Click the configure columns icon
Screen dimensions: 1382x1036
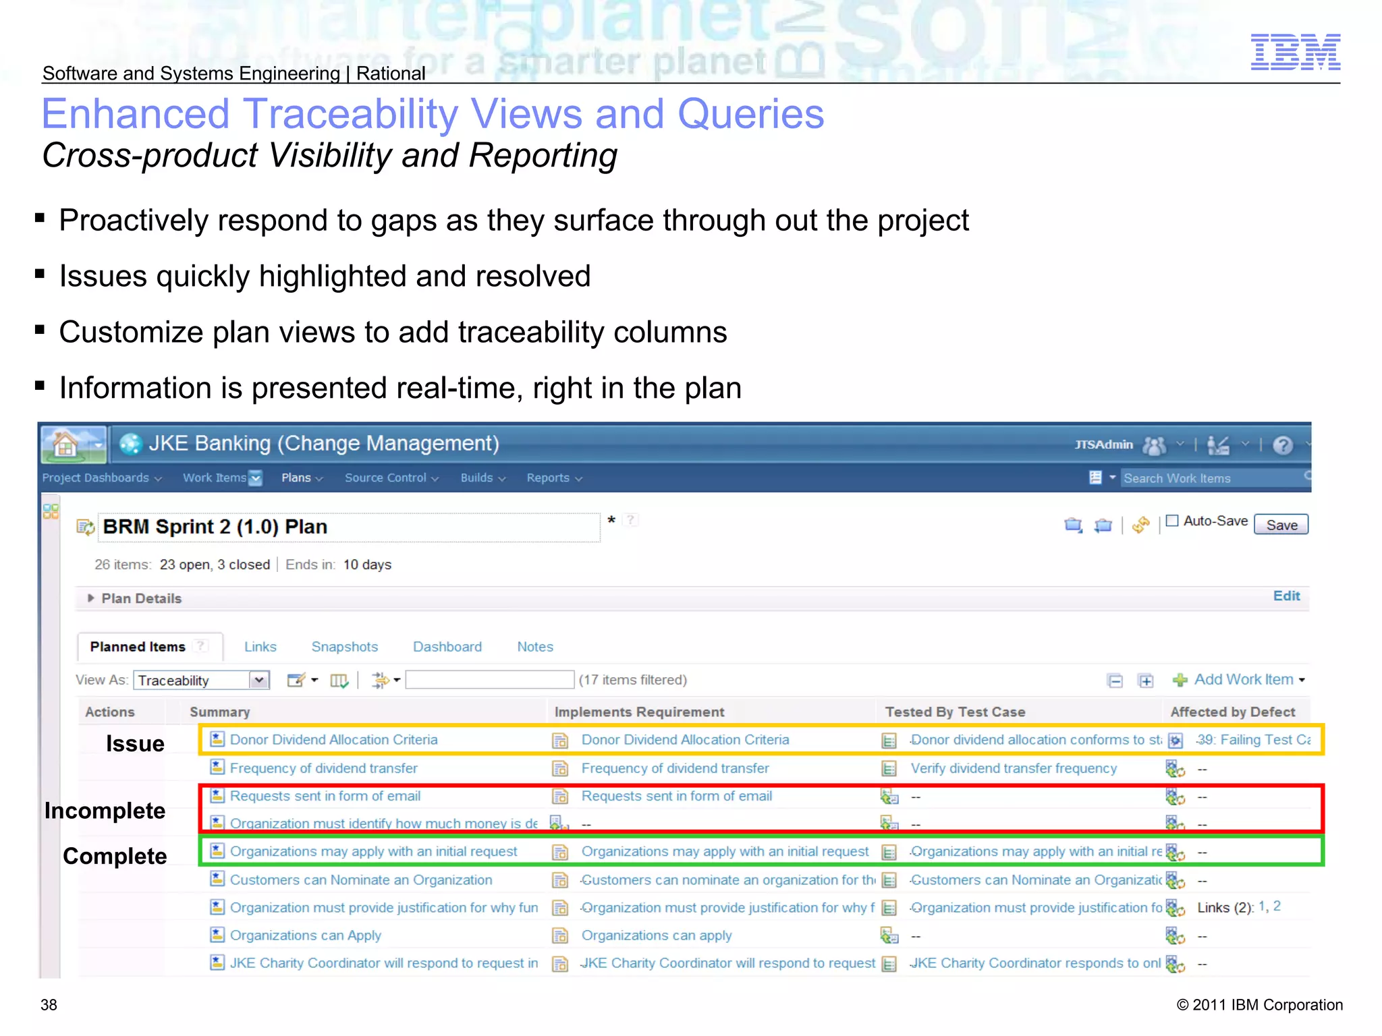pyautogui.click(x=339, y=681)
